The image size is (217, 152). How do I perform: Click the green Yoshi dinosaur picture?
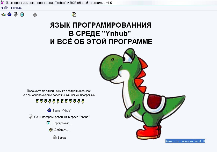(x=142, y=94)
